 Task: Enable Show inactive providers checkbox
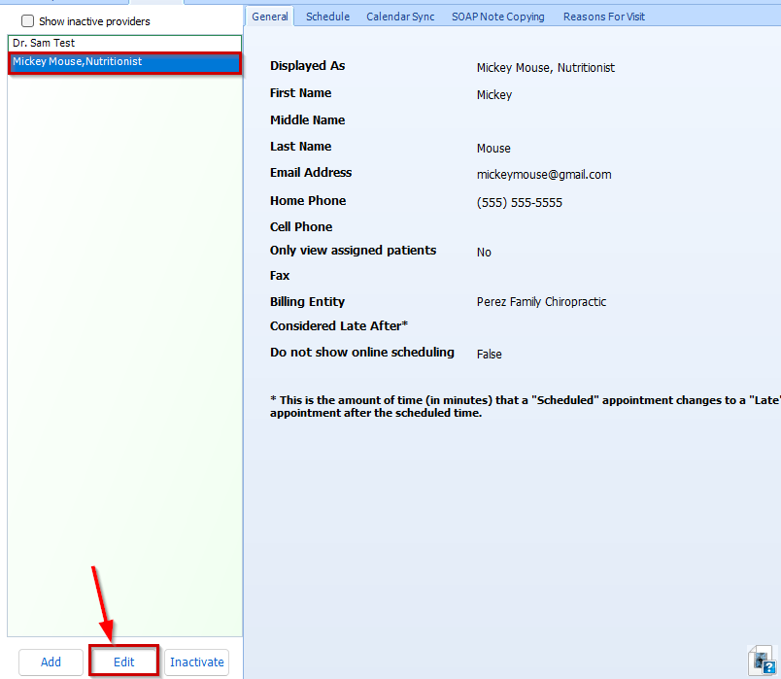pos(27,21)
